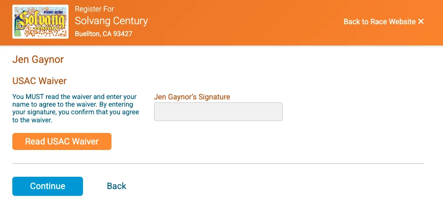Select the Buellton, CA 93427 address text
The height and width of the screenshot is (212, 443).
103,34
